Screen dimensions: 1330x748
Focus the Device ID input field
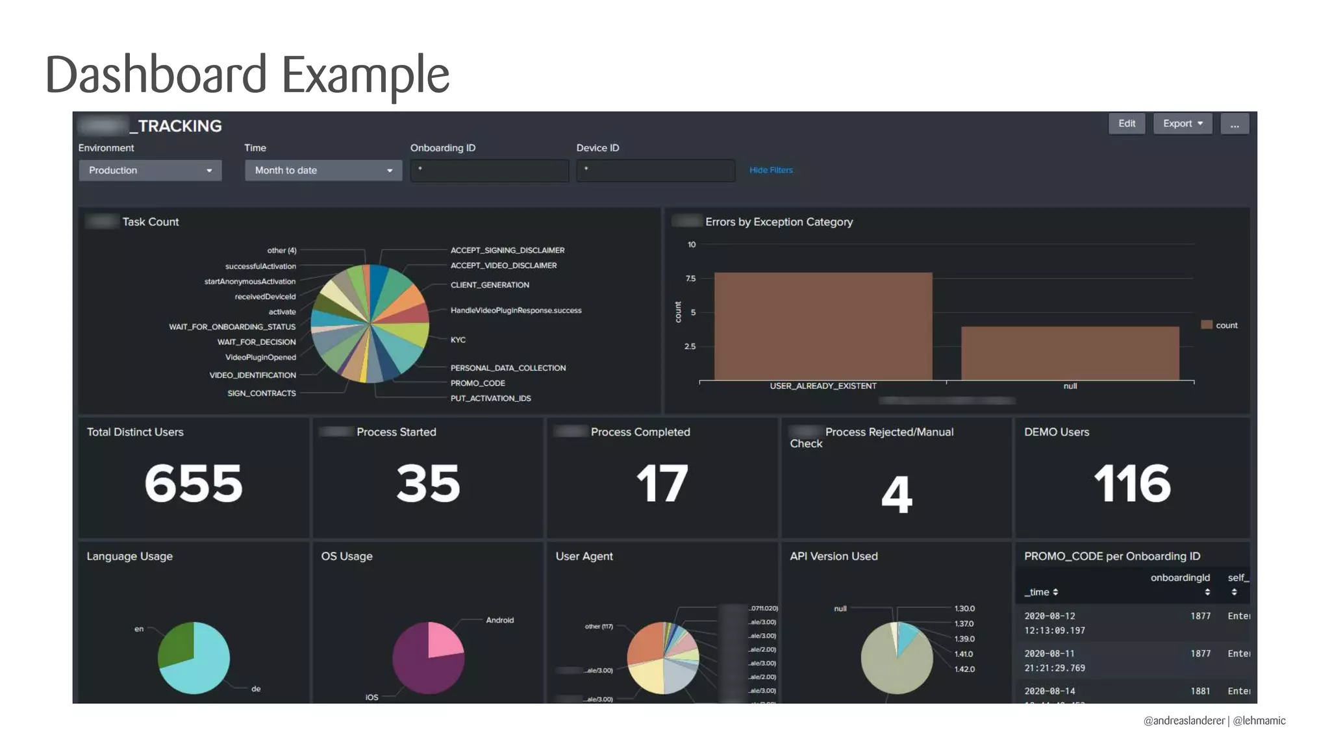pyautogui.click(x=656, y=171)
